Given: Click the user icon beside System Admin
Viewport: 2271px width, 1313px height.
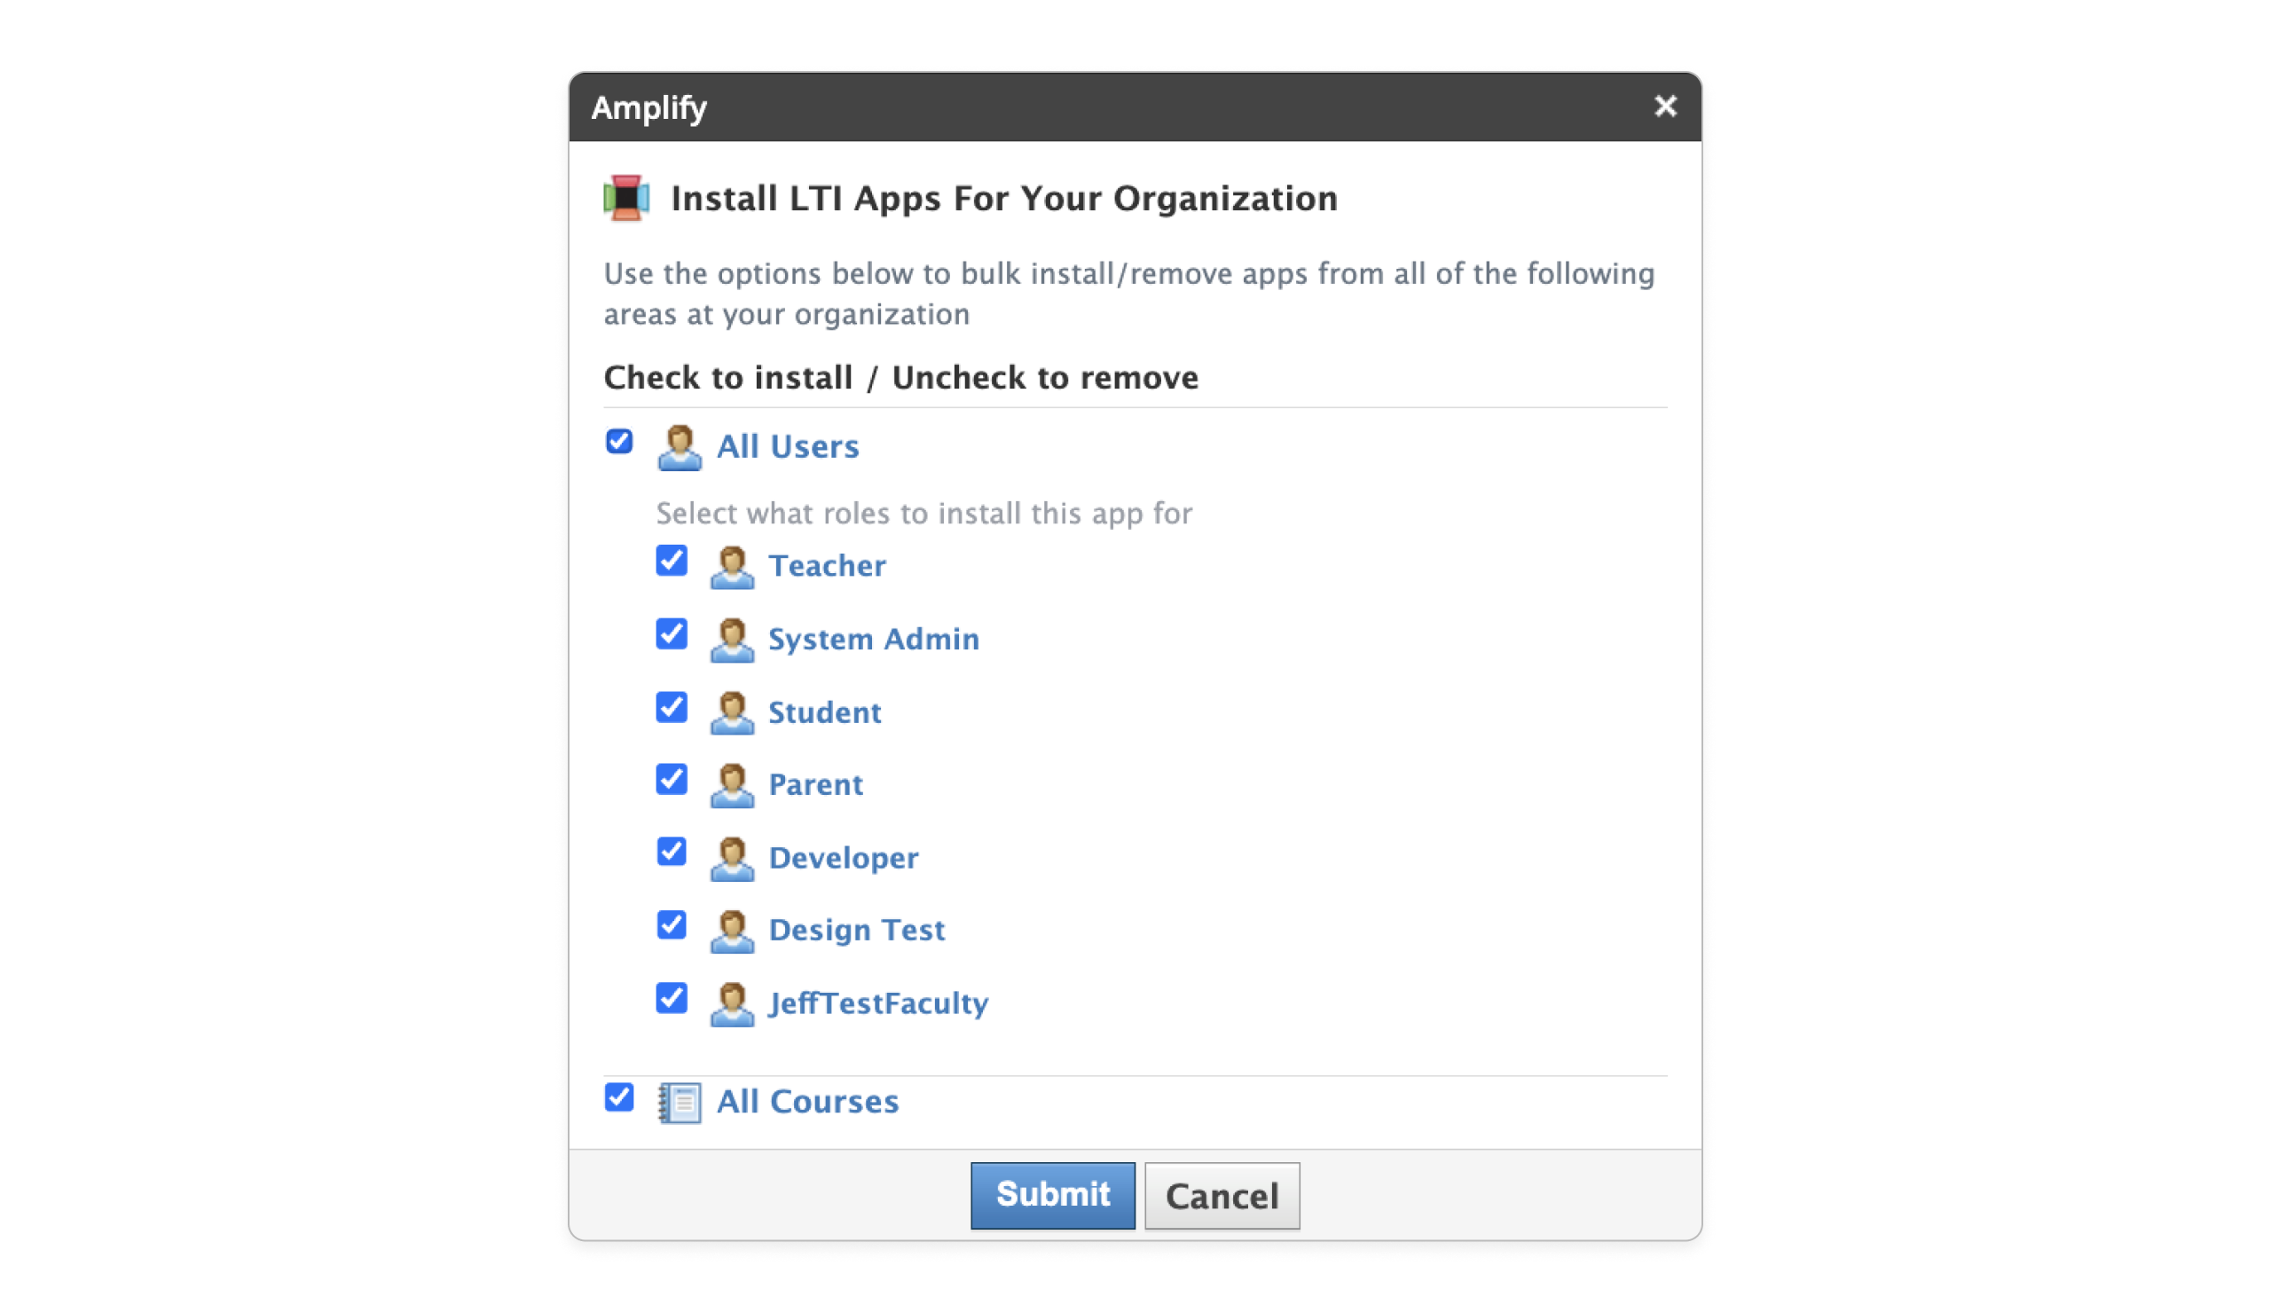Looking at the screenshot, I should tap(733, 641).
